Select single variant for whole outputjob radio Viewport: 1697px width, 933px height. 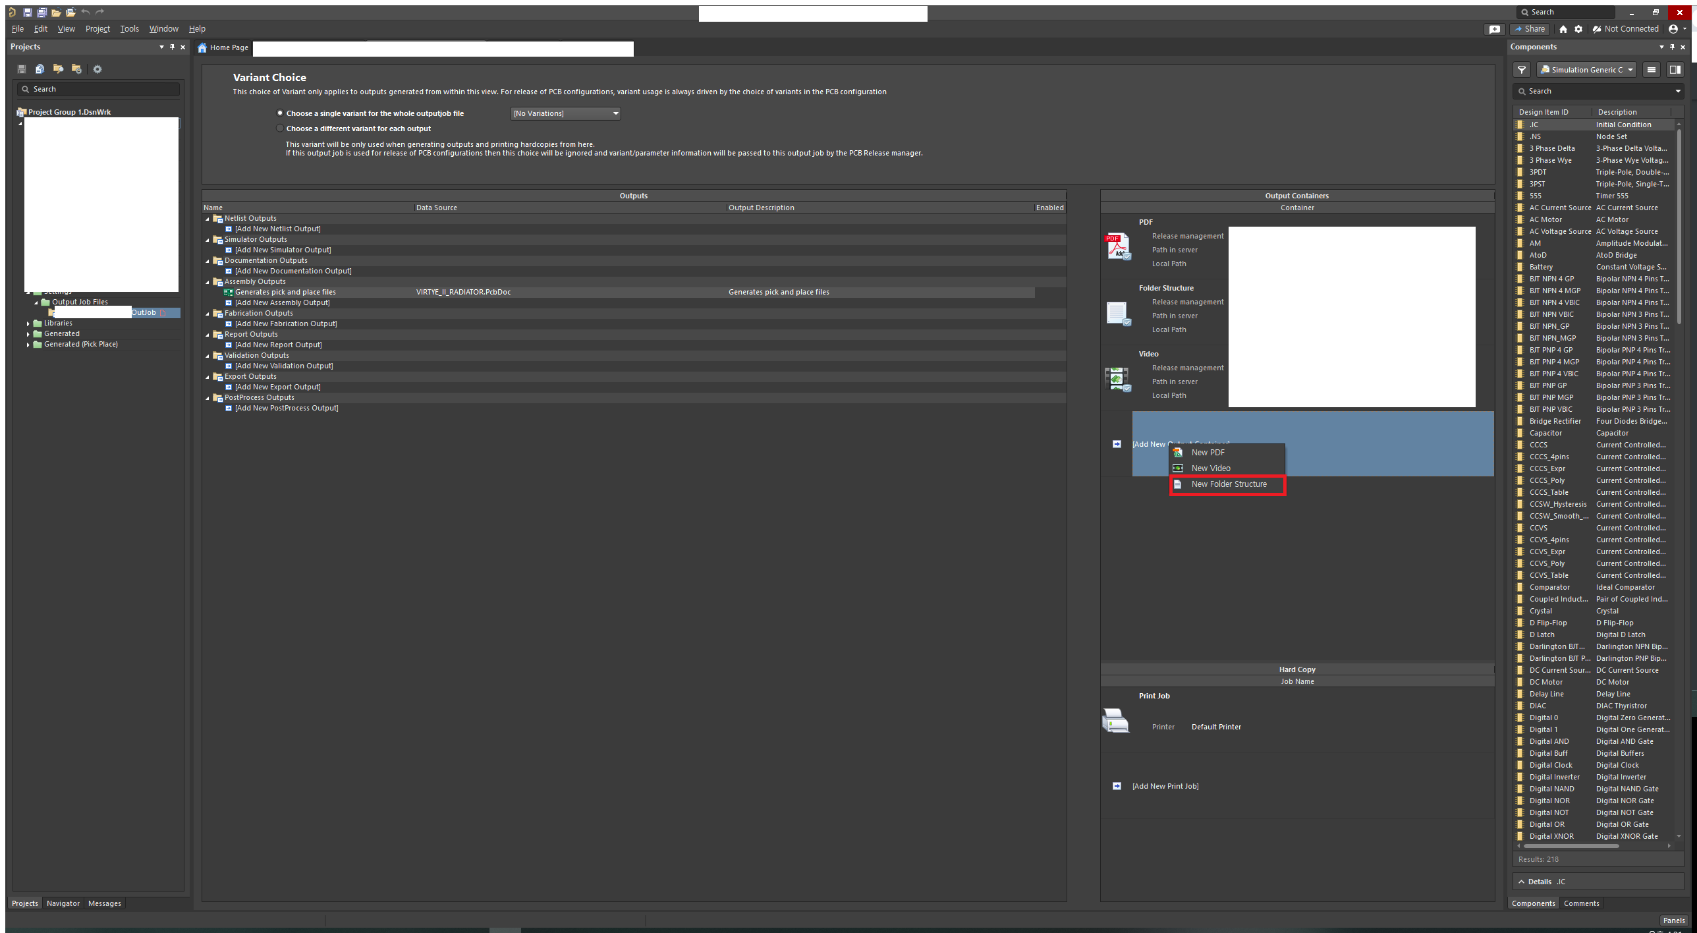280,113
